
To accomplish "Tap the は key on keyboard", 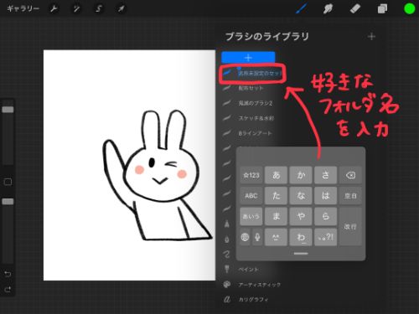I will [325, 196].
